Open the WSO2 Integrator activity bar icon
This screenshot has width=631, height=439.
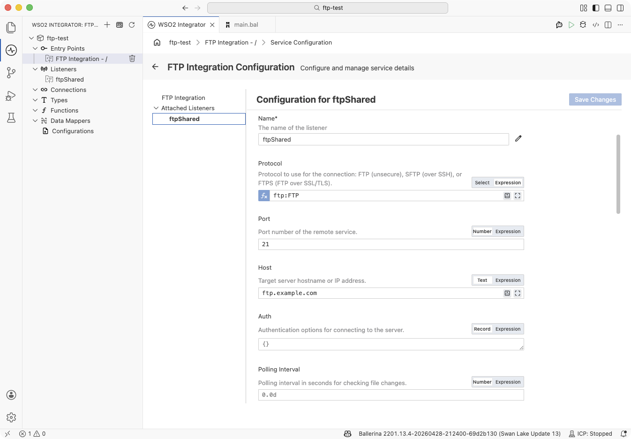tap(11, 50)
